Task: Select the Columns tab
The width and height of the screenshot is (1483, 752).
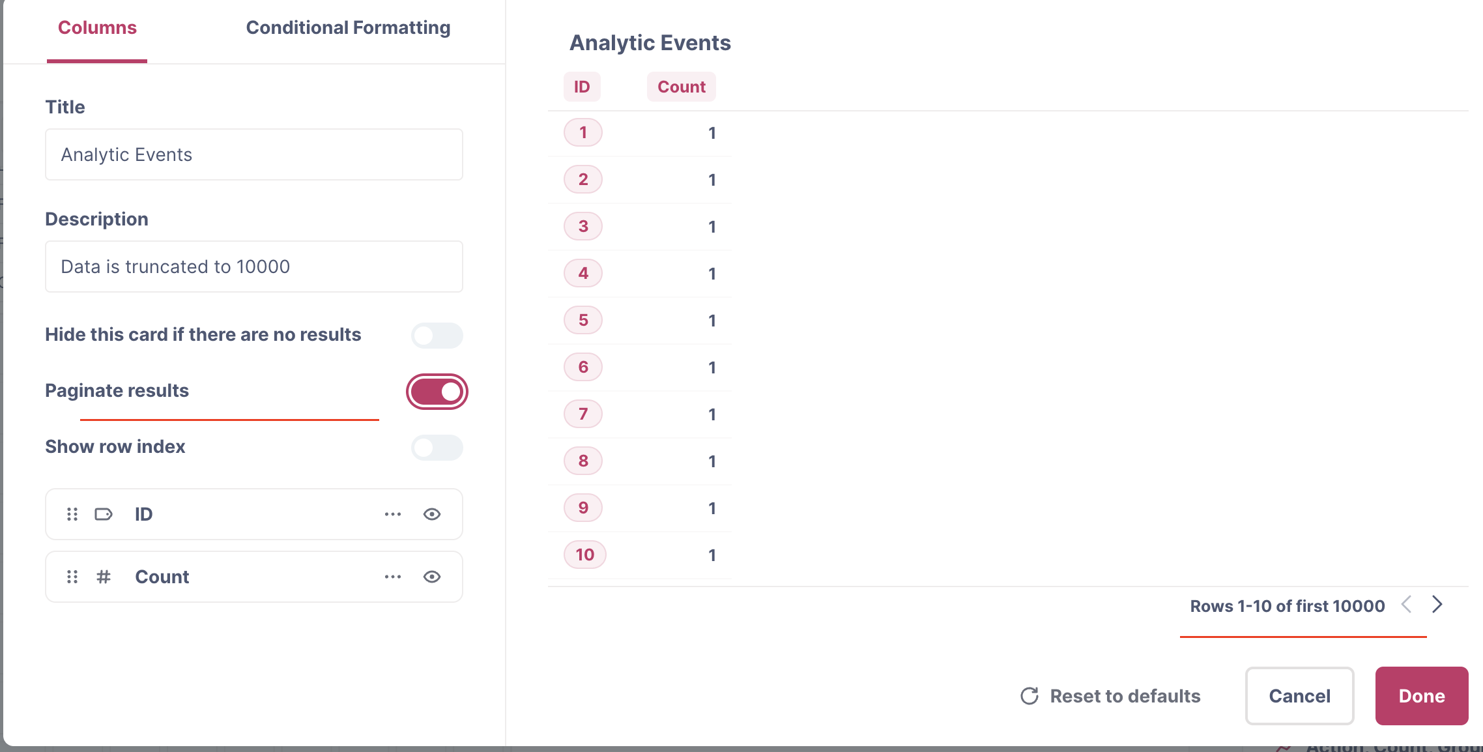Action: 96,27
